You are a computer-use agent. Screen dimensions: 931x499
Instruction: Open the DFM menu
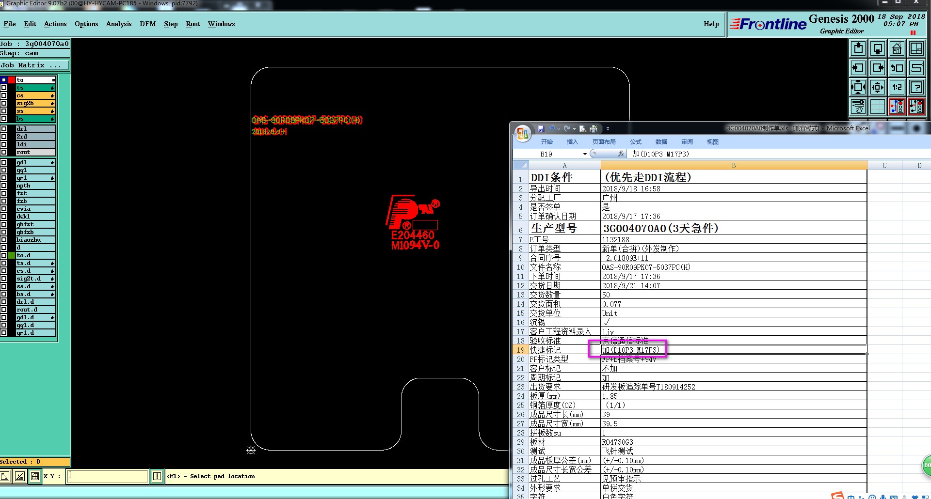(148, 24)
